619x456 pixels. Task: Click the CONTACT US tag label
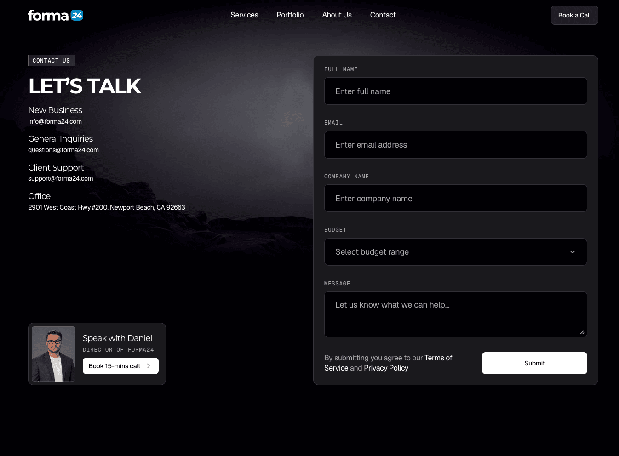52,61
